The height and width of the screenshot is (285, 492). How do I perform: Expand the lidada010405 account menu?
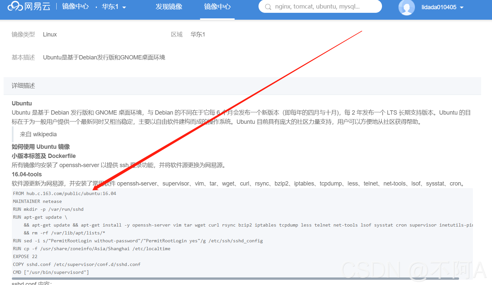point(443,7)
